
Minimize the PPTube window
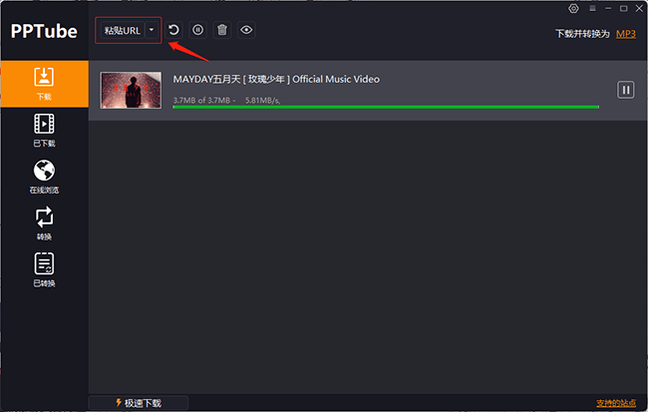[x=608, y=8]
